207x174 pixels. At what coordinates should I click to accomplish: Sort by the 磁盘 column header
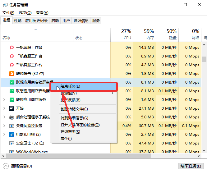pos(167,35)
